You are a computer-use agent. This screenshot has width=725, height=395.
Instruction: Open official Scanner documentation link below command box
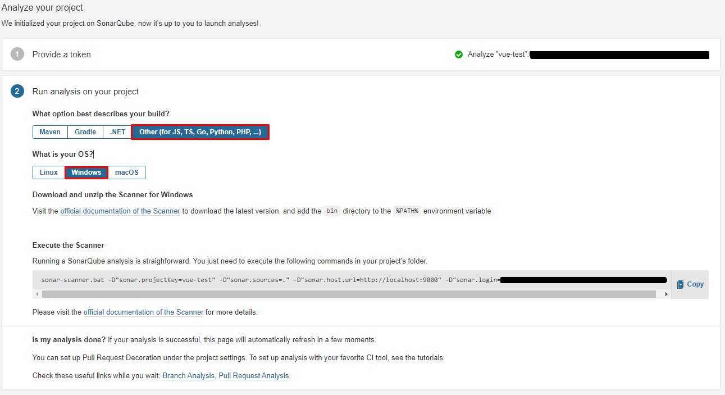point(143,312)
